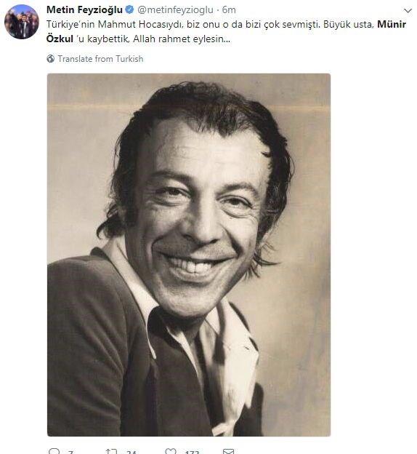
Task: Open the attached black-and-white portrait photo
Action: pos(189,255)
